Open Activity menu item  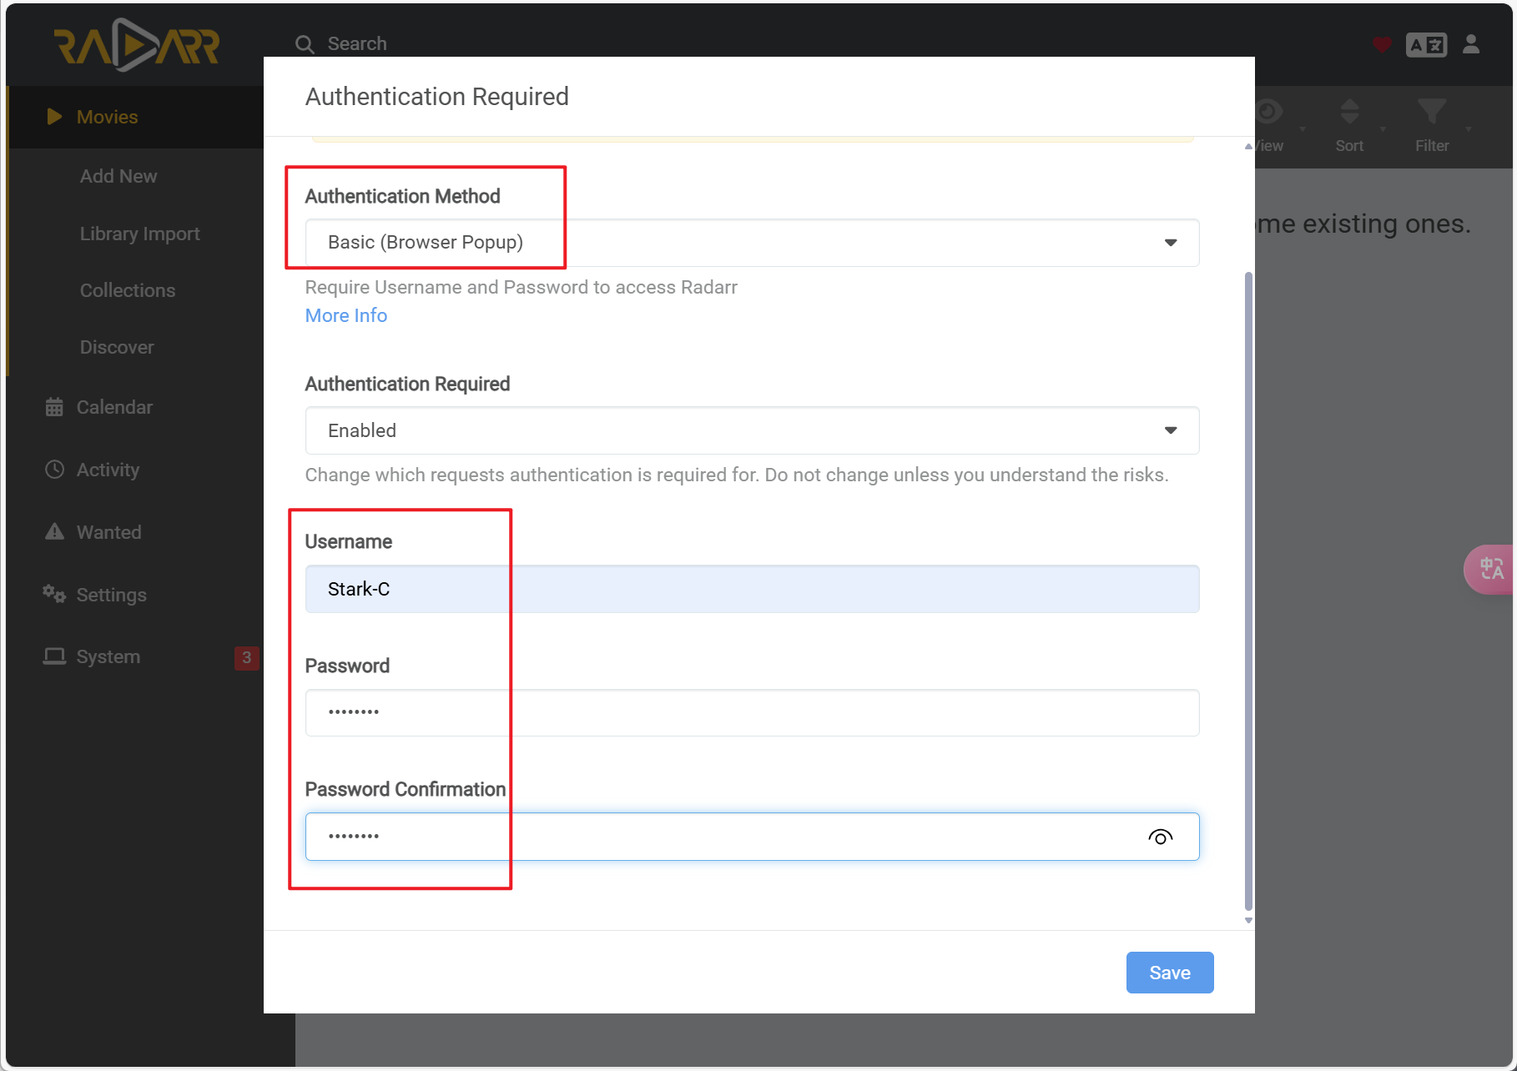108,470
